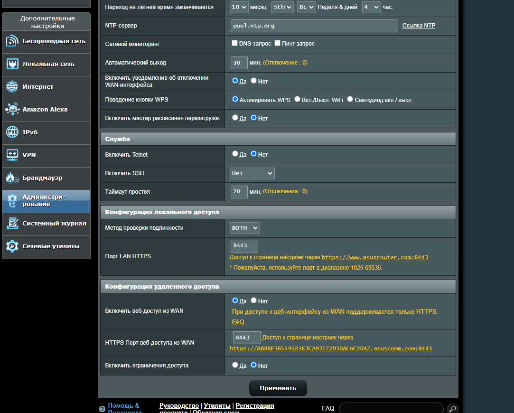
Task: Click the Системный журнал log icon
Action: click(12, 223)
